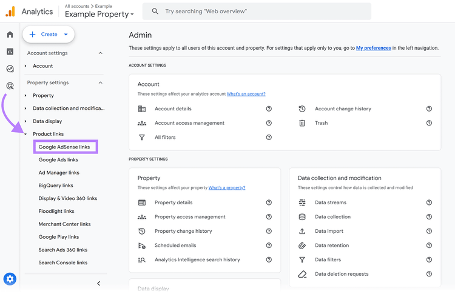The height and width of the screenshot is (294, 455).
Task: Click the search magnifier icon
Action: point(155,12)
